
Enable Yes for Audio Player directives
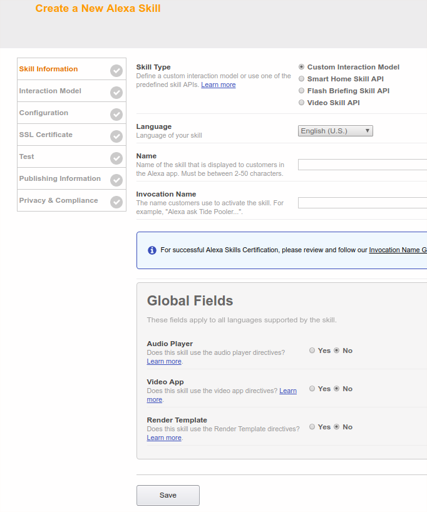(312, 351)
